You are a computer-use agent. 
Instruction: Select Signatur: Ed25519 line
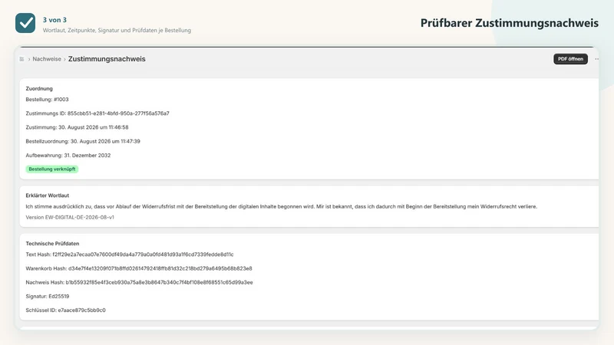(x=48, y=296)
